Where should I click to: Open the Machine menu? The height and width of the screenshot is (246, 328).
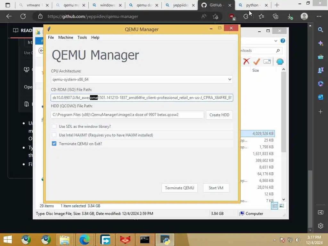66,37
